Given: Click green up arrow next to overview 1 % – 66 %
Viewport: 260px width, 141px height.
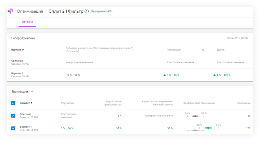Looking at the screenshot, I should pos(165,75).
